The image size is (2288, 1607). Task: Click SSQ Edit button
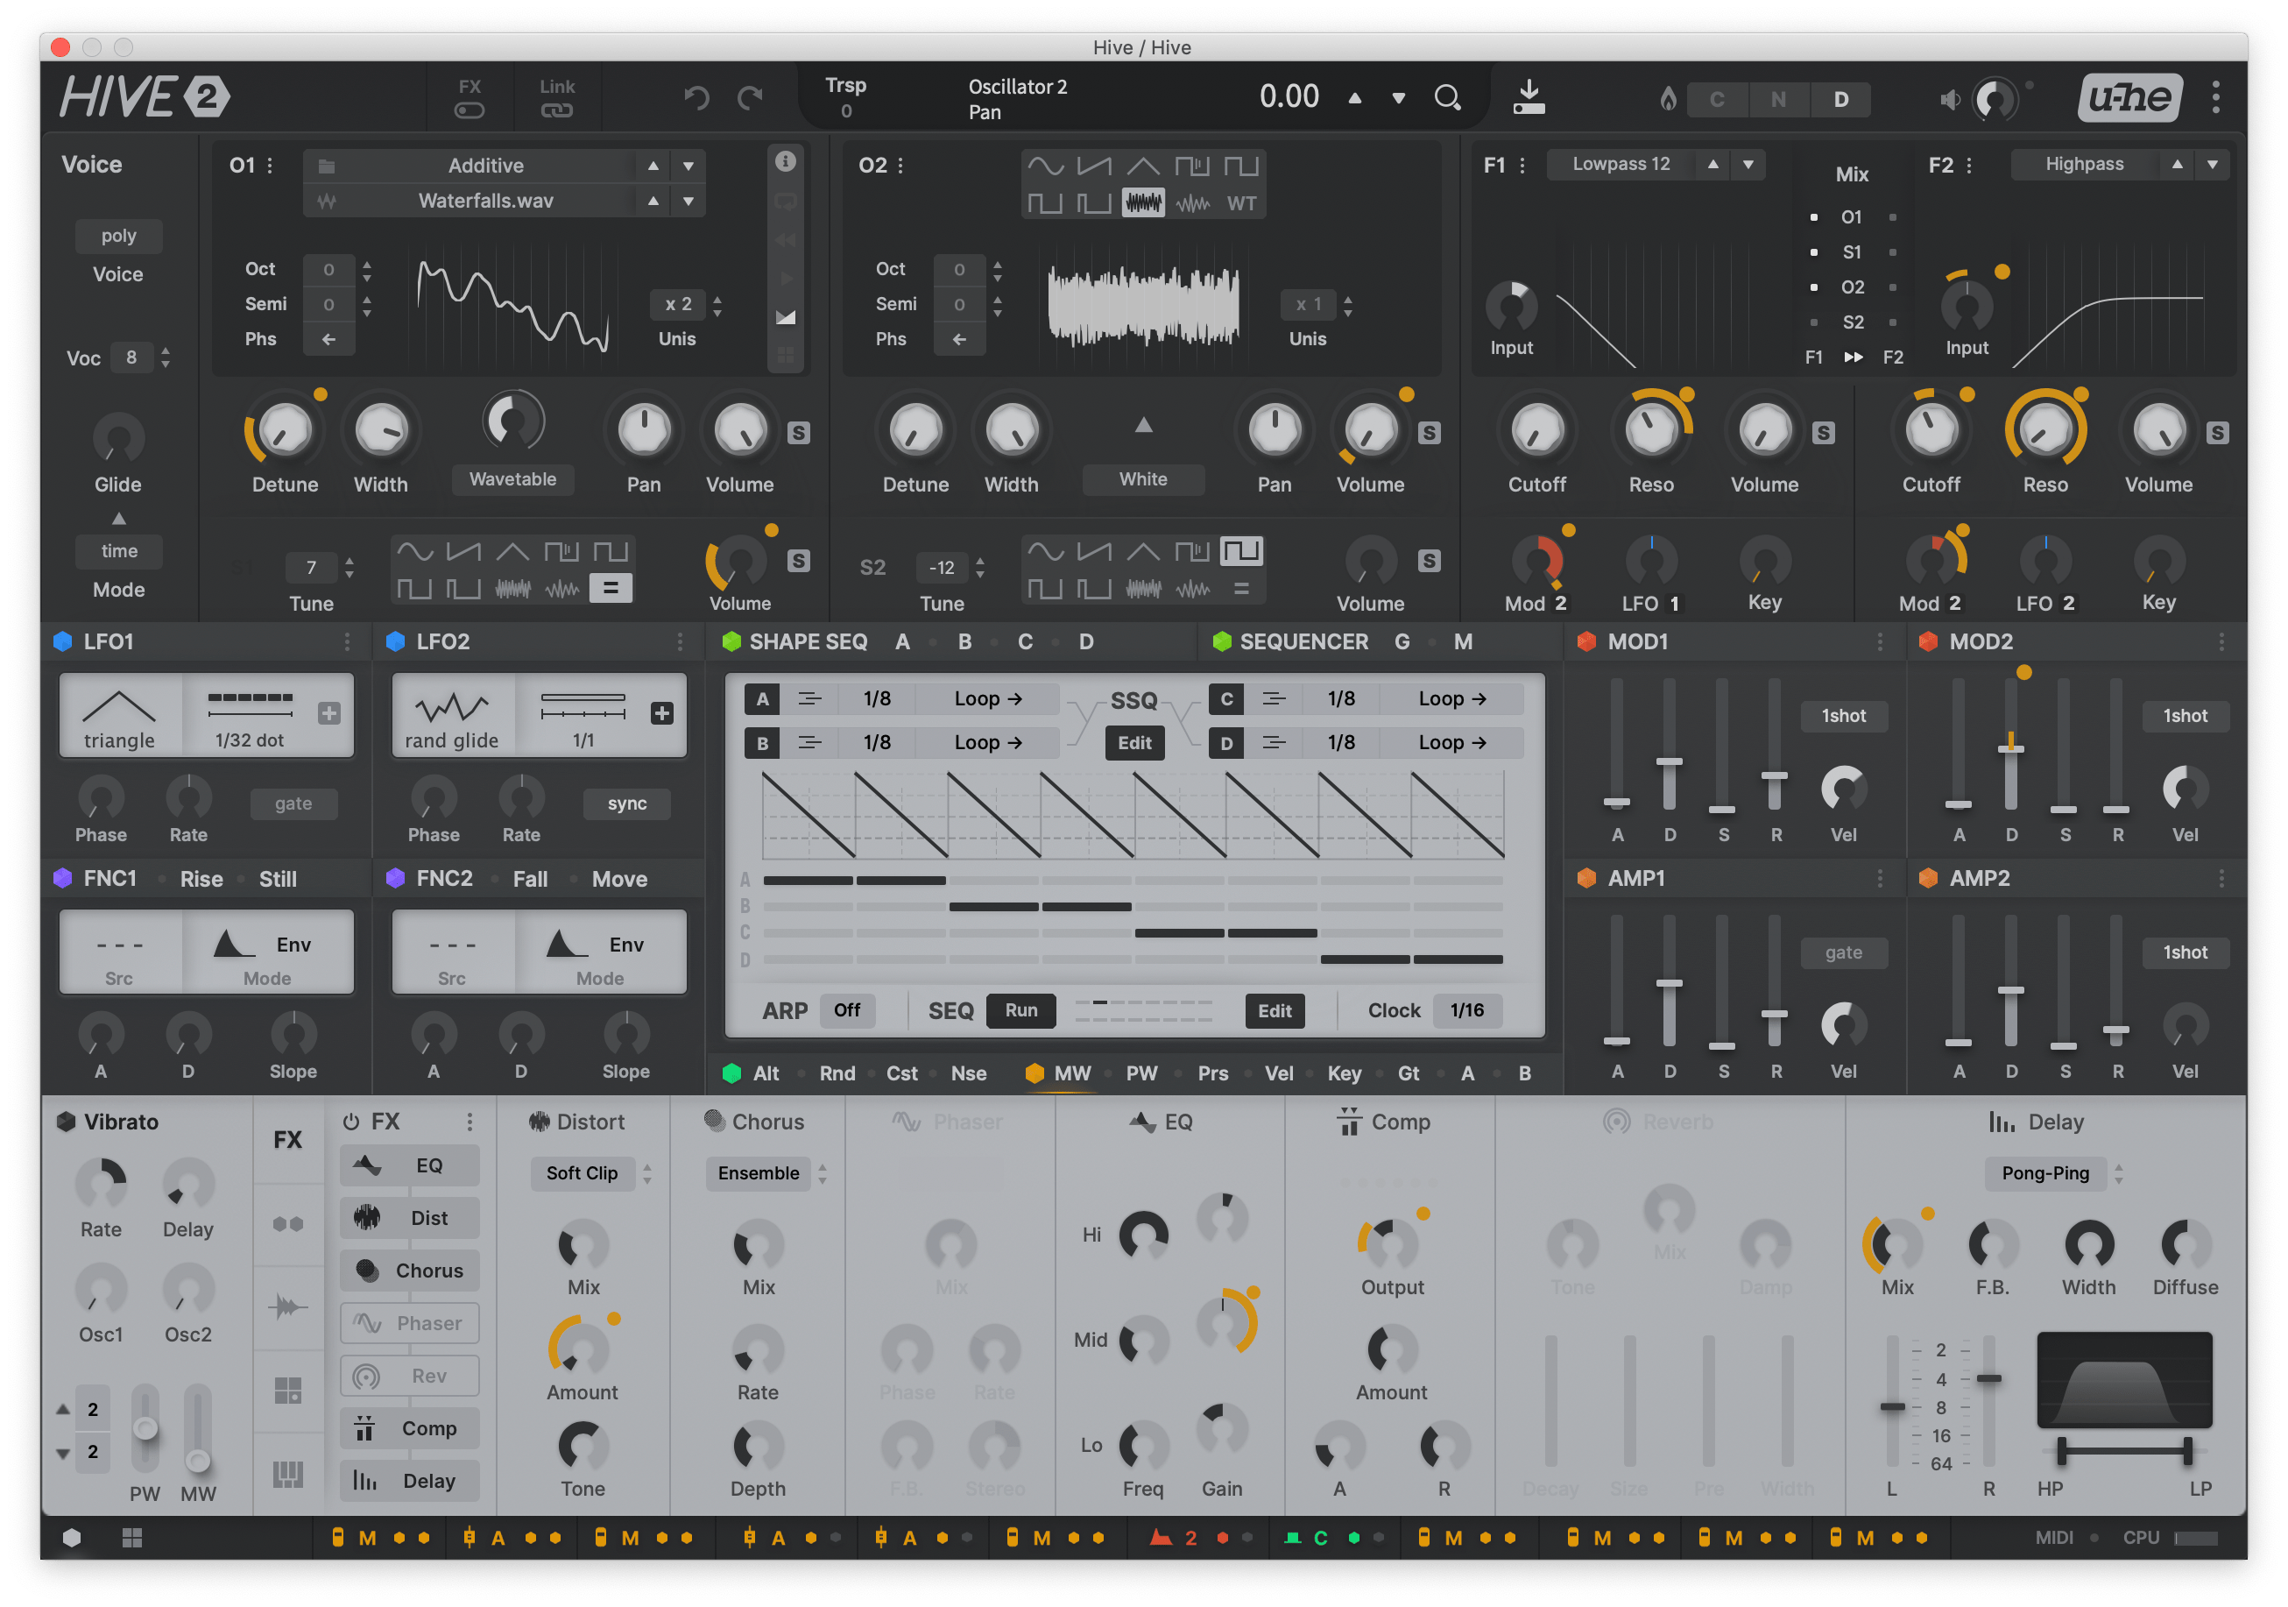pyautogui.click(x=1134, y=743)
